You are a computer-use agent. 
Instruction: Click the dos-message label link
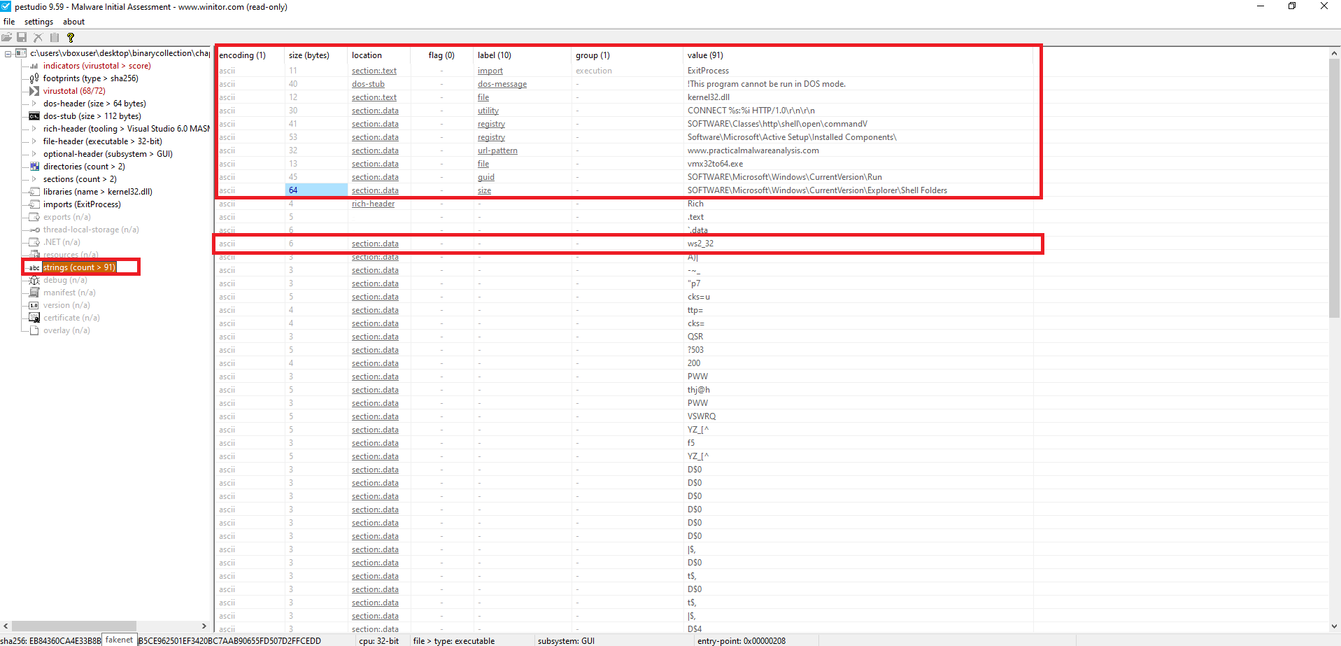(x=502, y=84)
